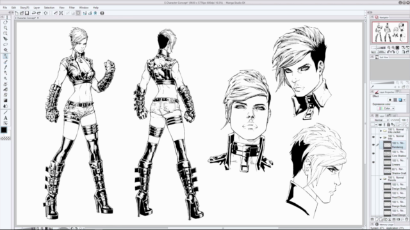Click the layer opacity stepper arrows

pos(407,120)
